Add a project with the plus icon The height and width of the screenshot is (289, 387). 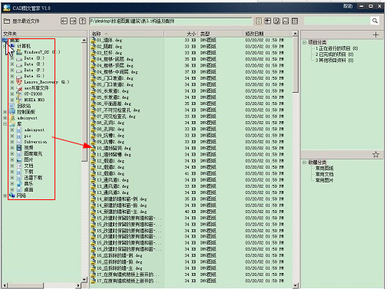coord(375,34)
